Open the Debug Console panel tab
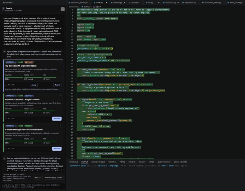Viewport: 245px width, 191px height. pos(98,162)
